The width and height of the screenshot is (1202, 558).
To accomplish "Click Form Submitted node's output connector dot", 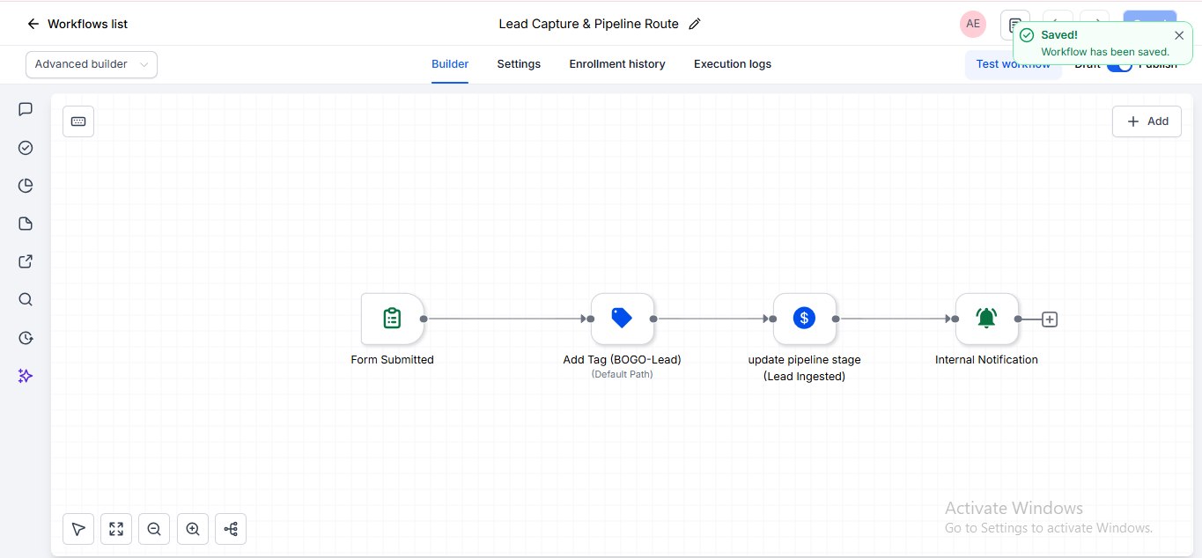I will (424, 319).
